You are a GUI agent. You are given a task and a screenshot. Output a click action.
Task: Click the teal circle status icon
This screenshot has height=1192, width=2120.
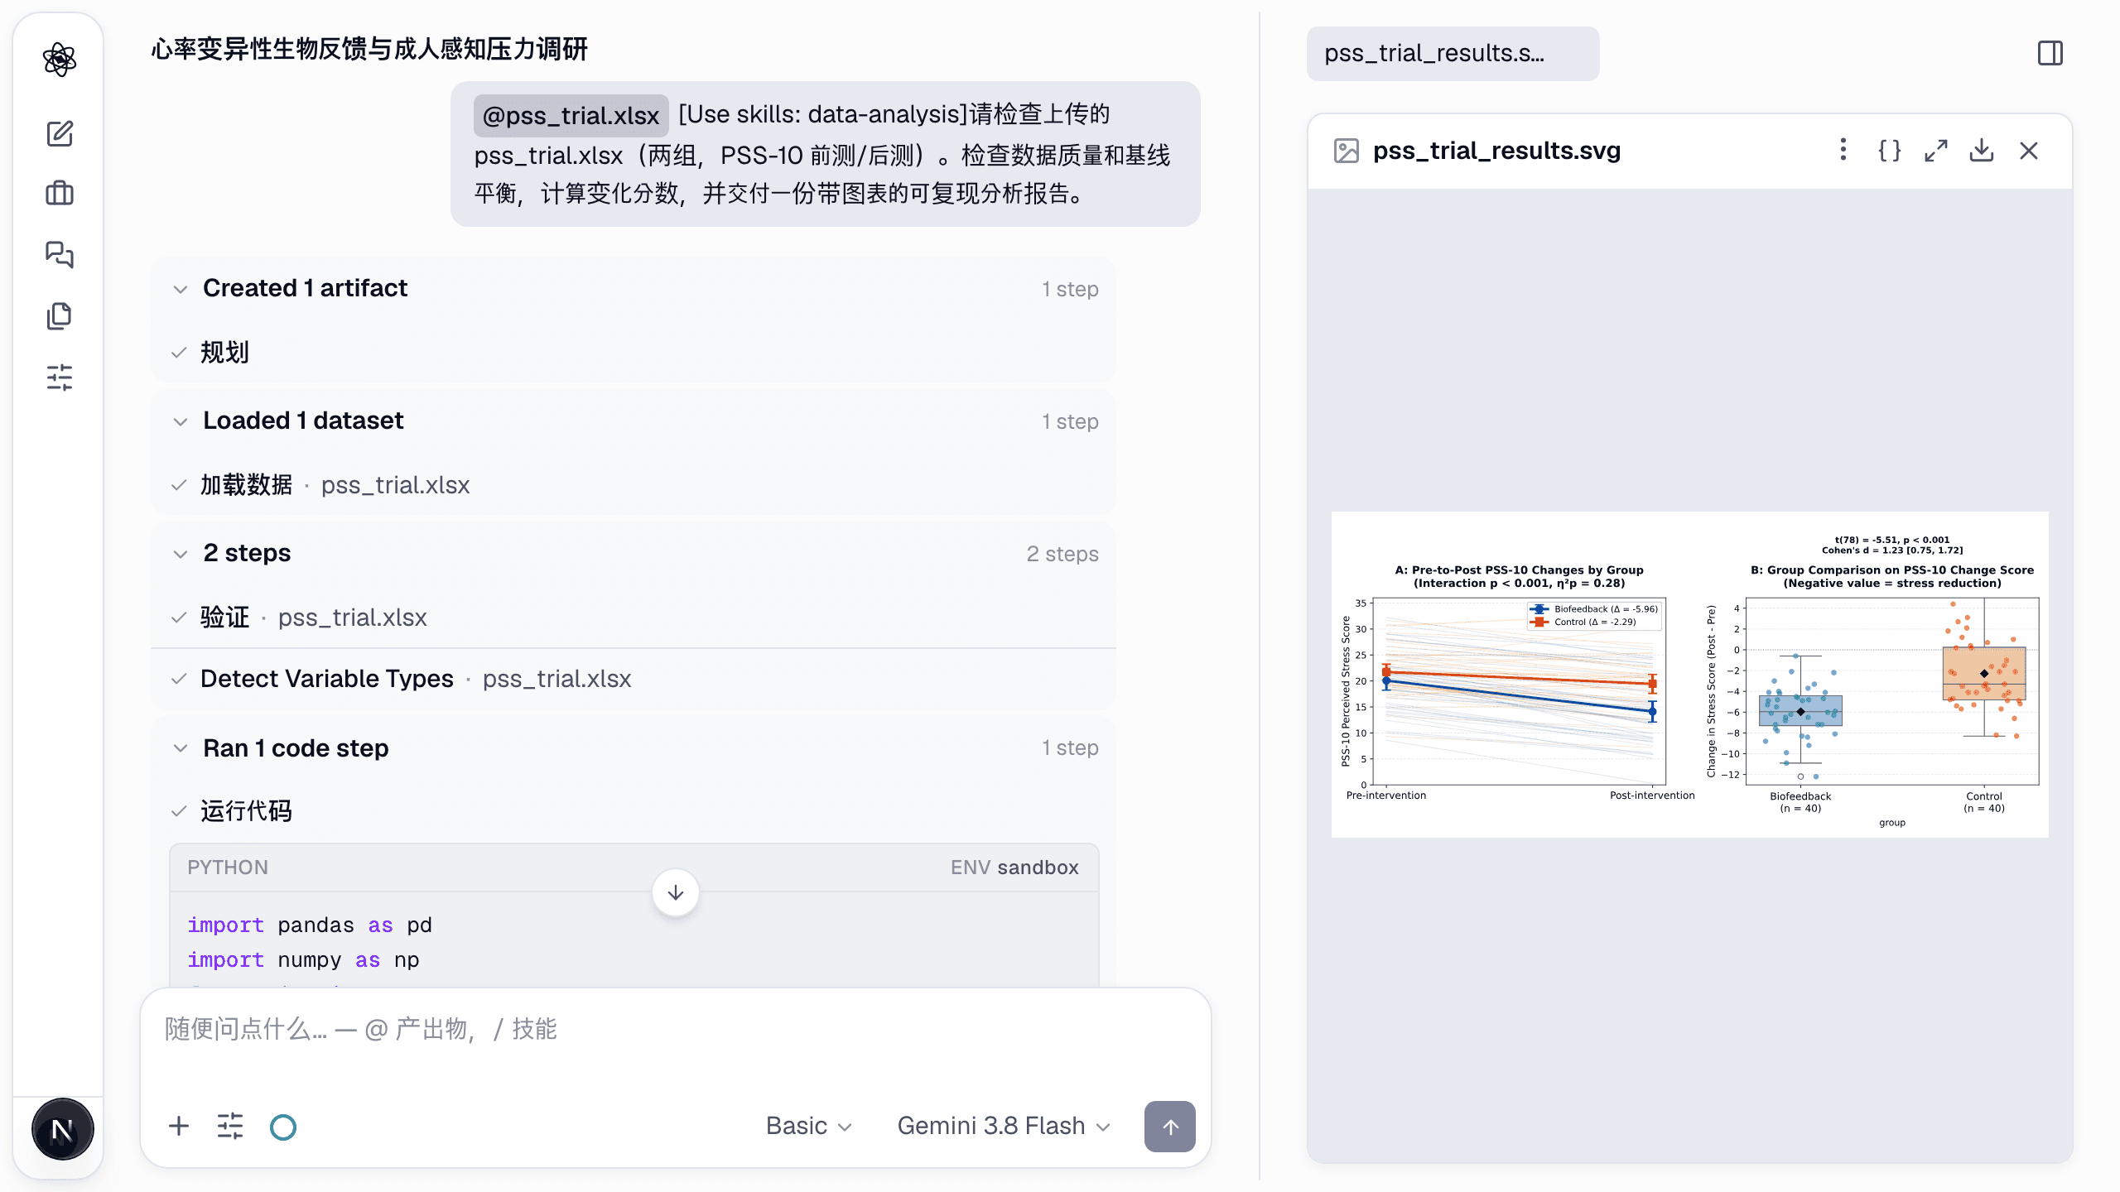point(283,1127)
